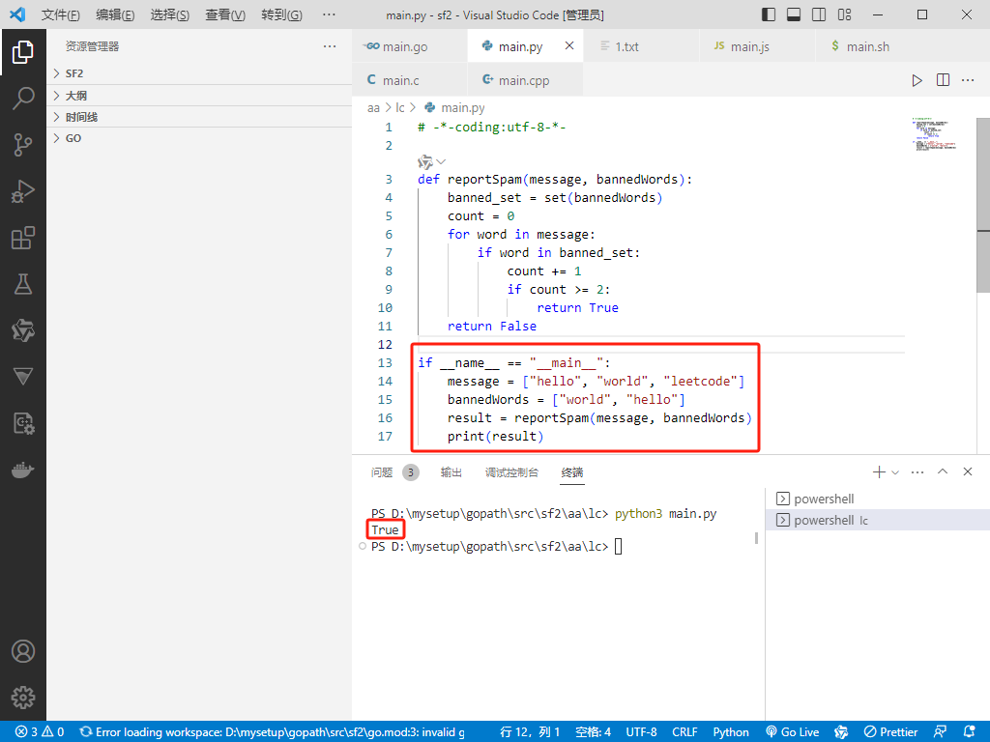Expand the SF2 folder section
The height and width of the screenshot is (742, 990).
pyautogui.click(x=199, y=73)
